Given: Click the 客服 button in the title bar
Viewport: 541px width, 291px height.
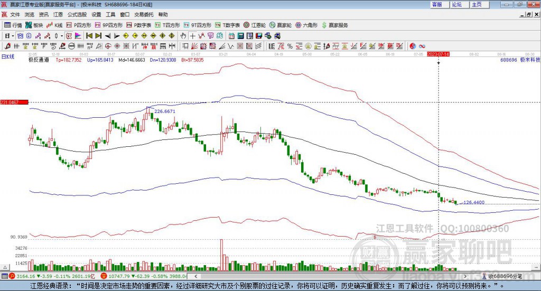Looking at the screenshot, I should 439,4.
